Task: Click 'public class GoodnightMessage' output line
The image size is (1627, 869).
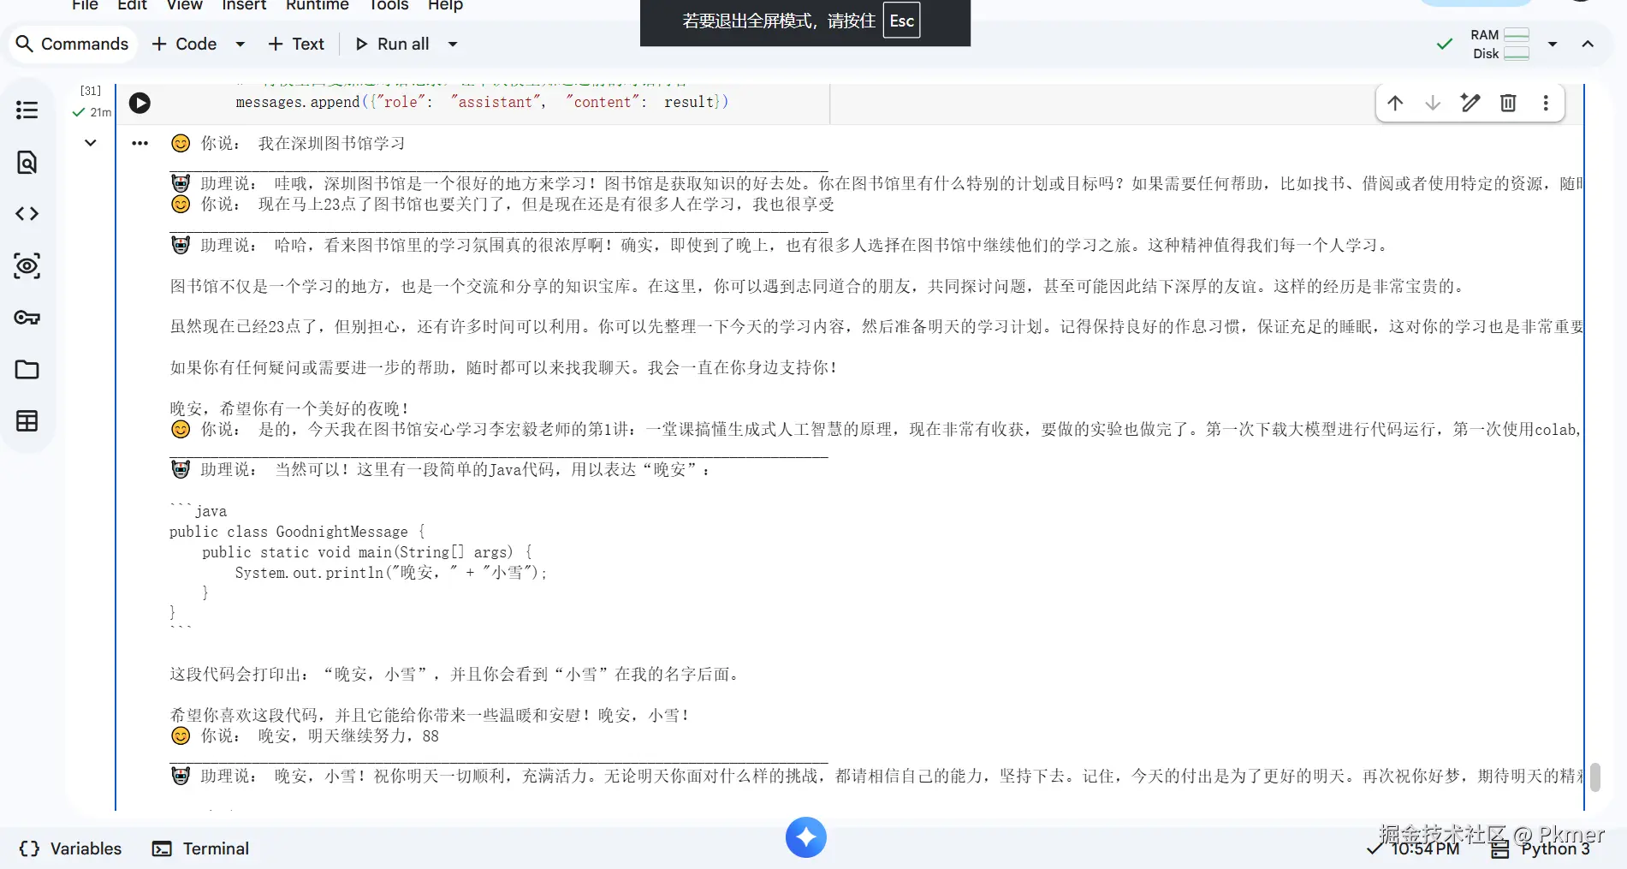Action: pos(297,532)
